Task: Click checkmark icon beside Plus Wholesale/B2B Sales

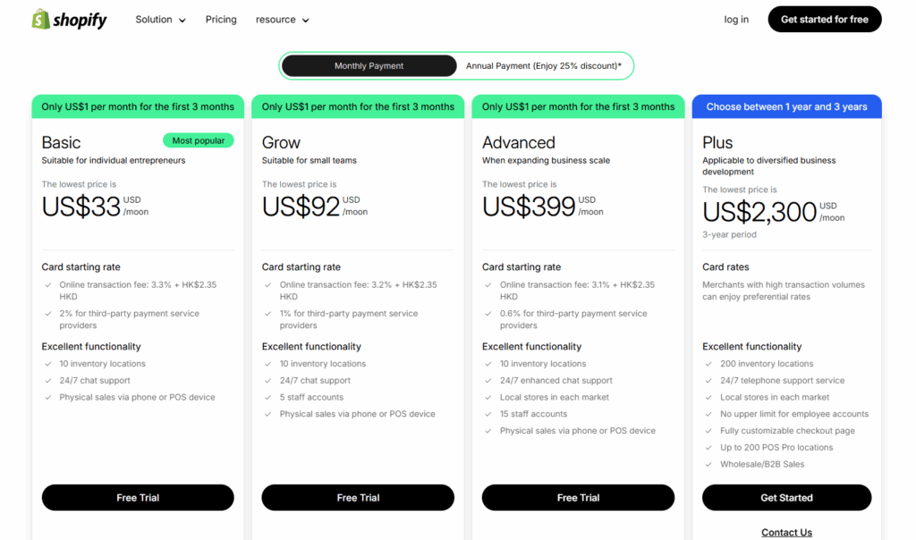Action: click(x=708, y=465)
